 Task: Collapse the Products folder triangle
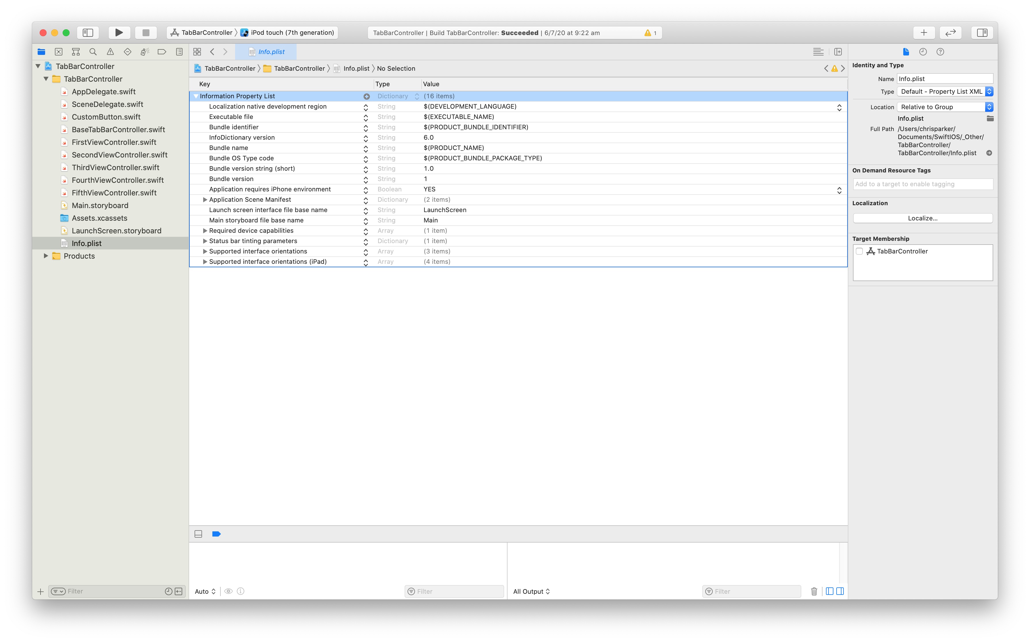point(46,256)
